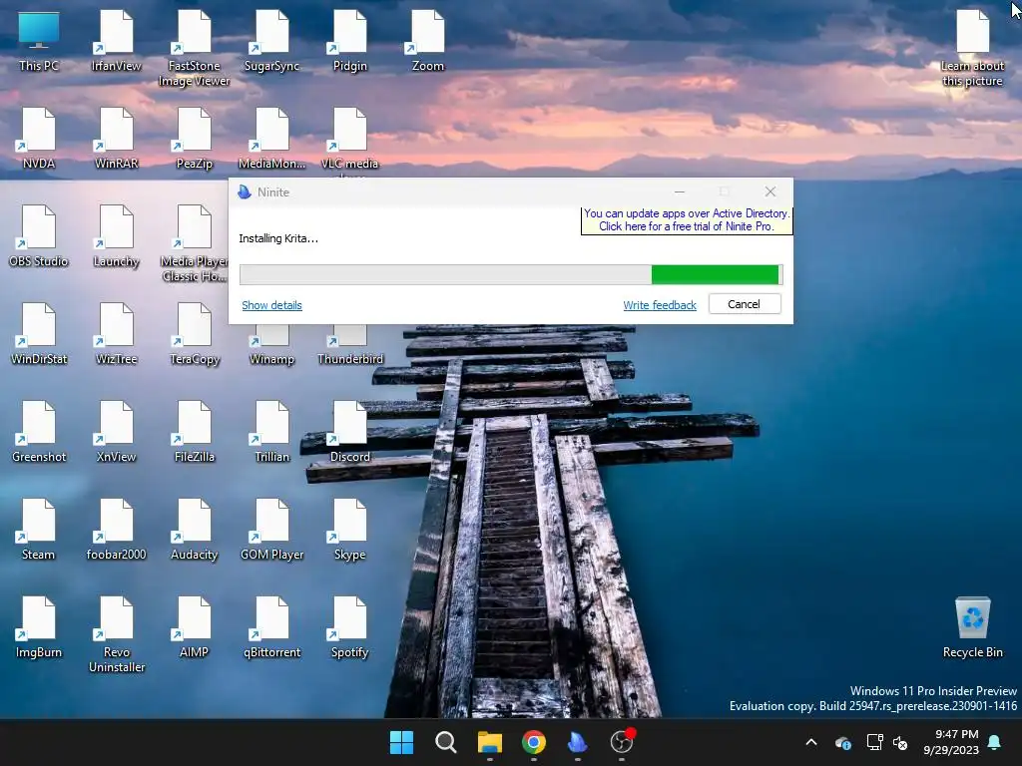The image size is (1022, 766).
Task: Select the Steam desktop shortcut
Action: (x=39, y=529)
